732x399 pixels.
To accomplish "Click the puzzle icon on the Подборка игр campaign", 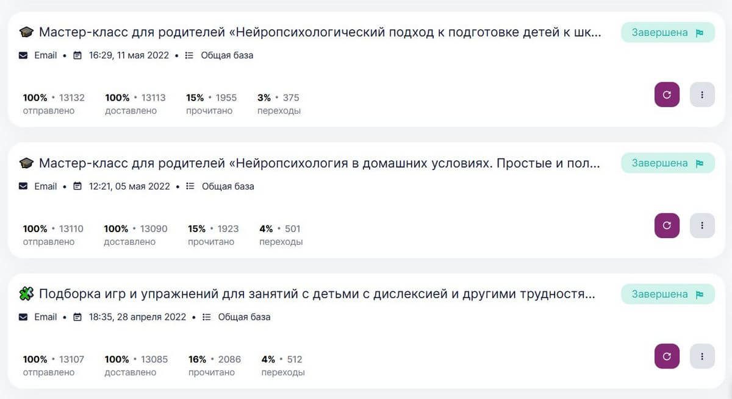I will (26, 294).
